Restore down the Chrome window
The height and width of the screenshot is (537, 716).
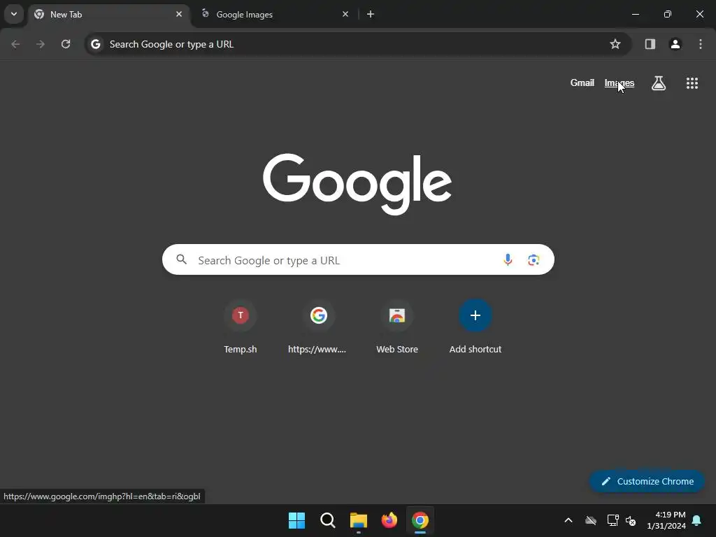[x=668, y=14]
